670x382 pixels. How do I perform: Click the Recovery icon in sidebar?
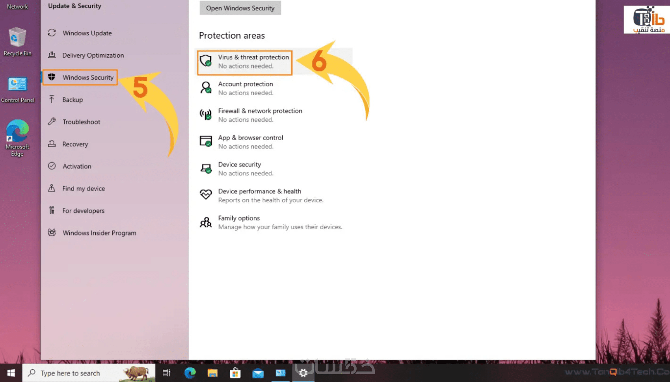click(52, 144)
